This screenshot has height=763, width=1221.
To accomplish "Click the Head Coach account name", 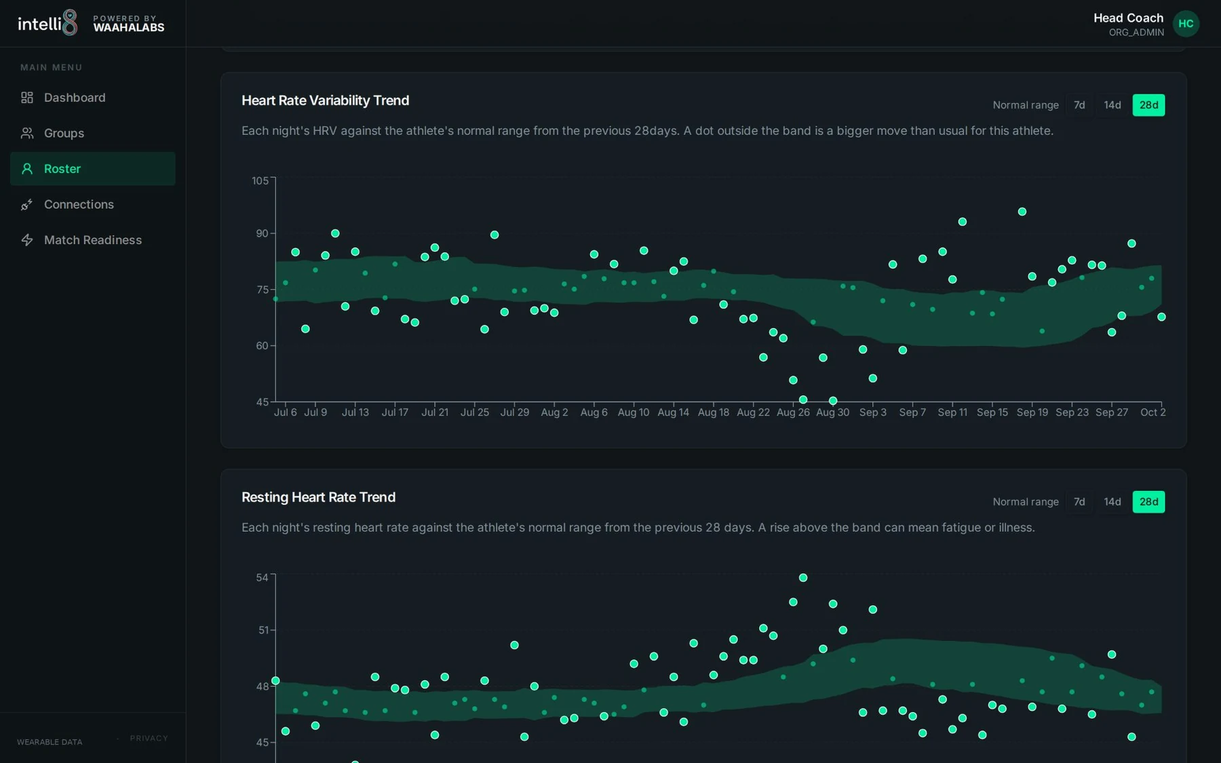I will pyautogui.click(x=1128, y=18).
